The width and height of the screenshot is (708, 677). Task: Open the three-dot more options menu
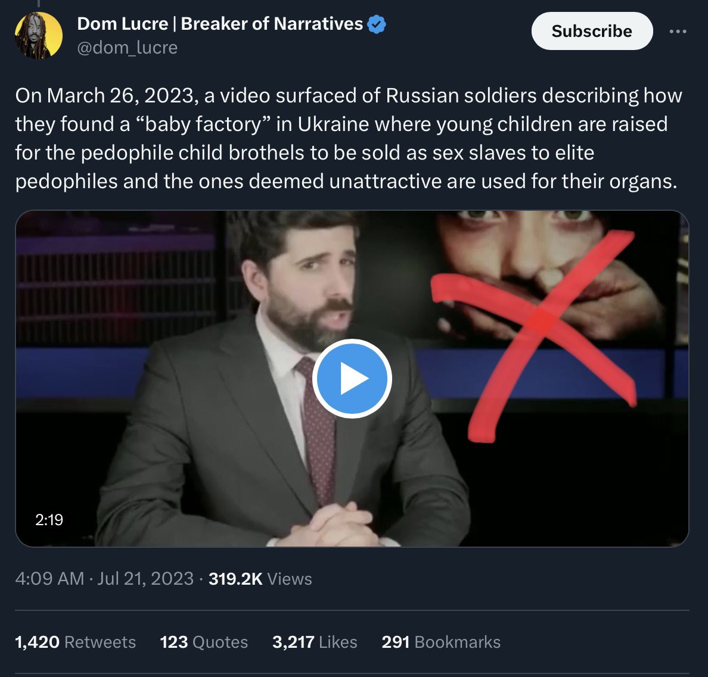[x=678, y=32]
